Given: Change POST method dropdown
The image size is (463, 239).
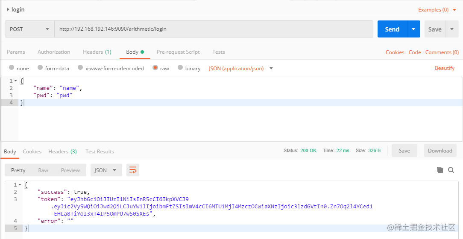Looking at the screenshot, I should (29, 29).
